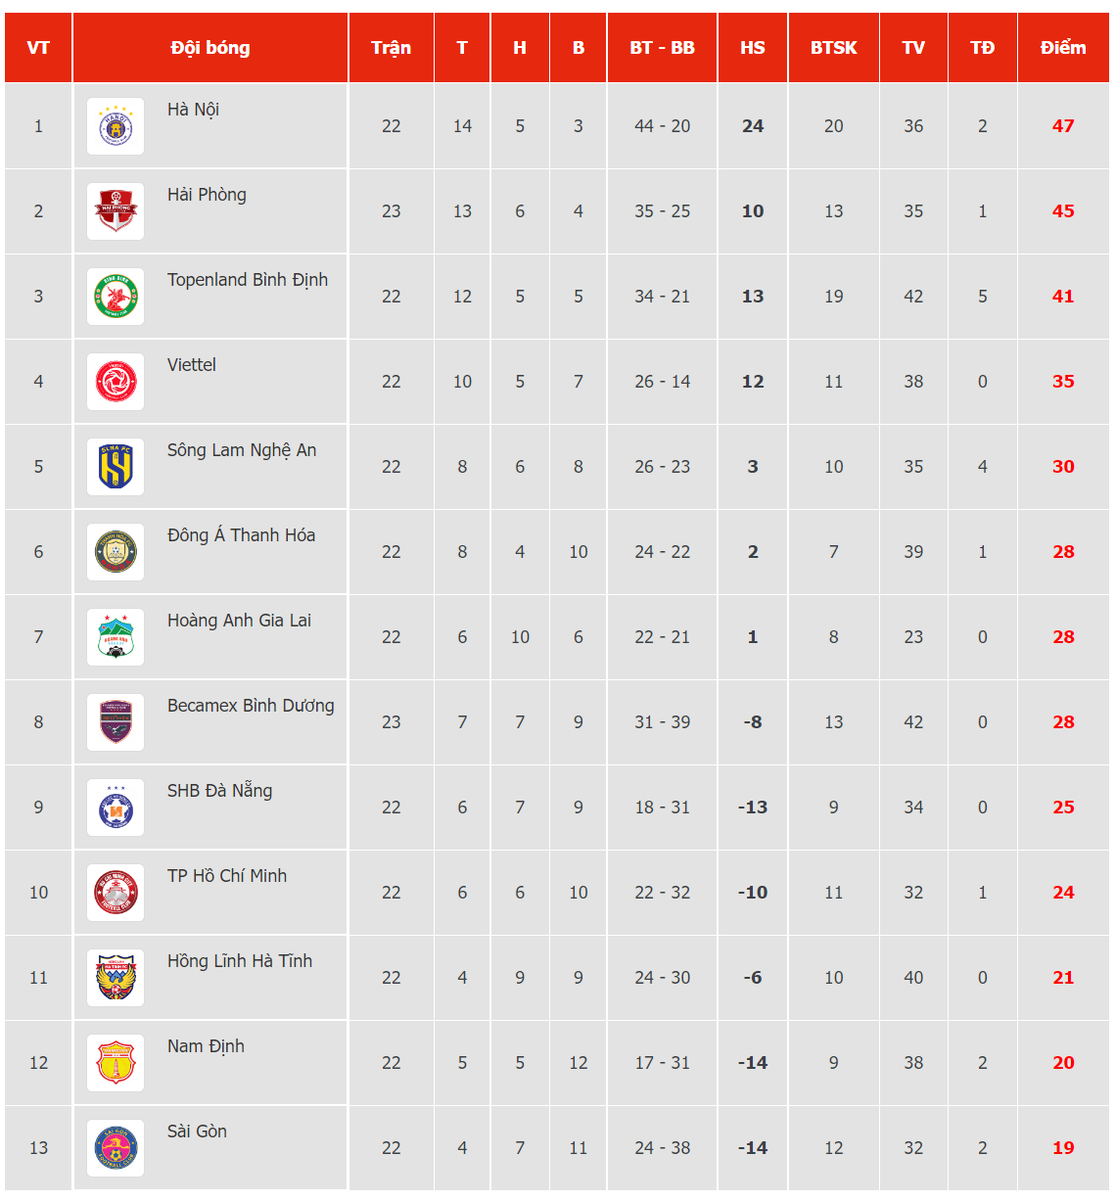Click the Hà Nội club logo
Screen dimensions: 1115x1201
(x=116, y=126)
